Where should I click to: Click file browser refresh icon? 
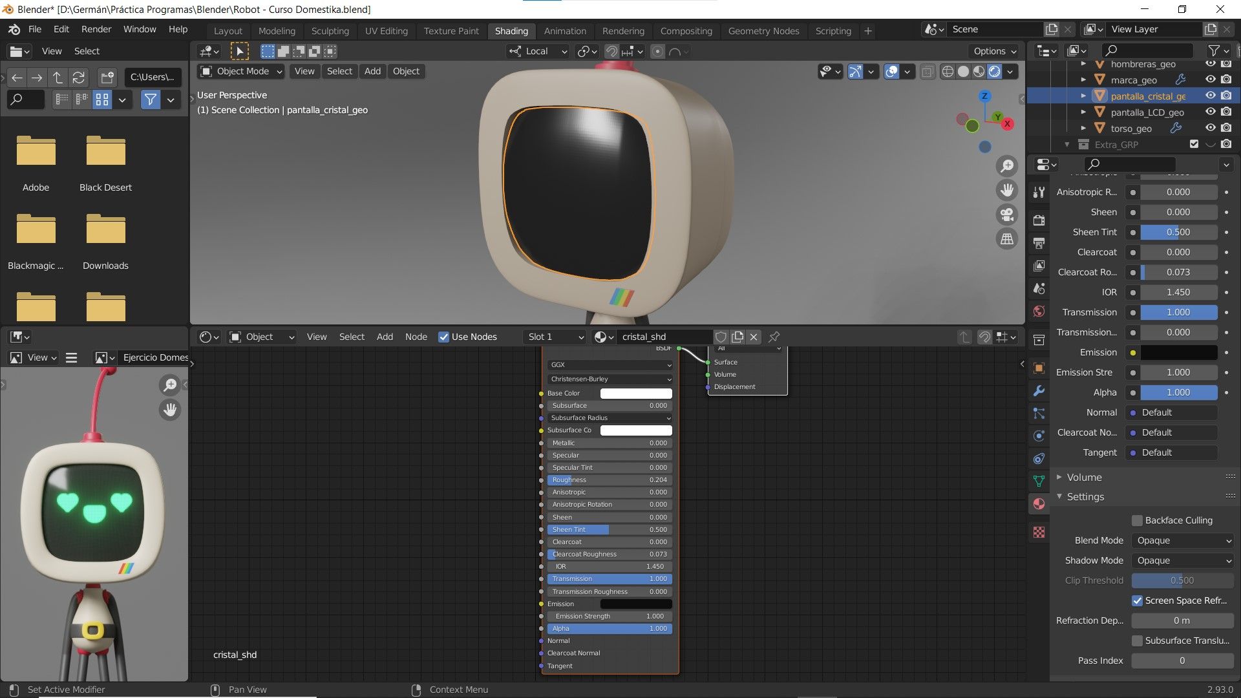click(x=79, y=78)
